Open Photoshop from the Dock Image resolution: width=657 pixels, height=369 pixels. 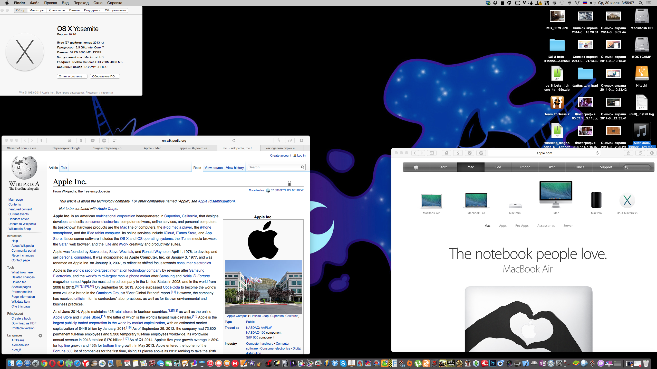click(493, 363)
